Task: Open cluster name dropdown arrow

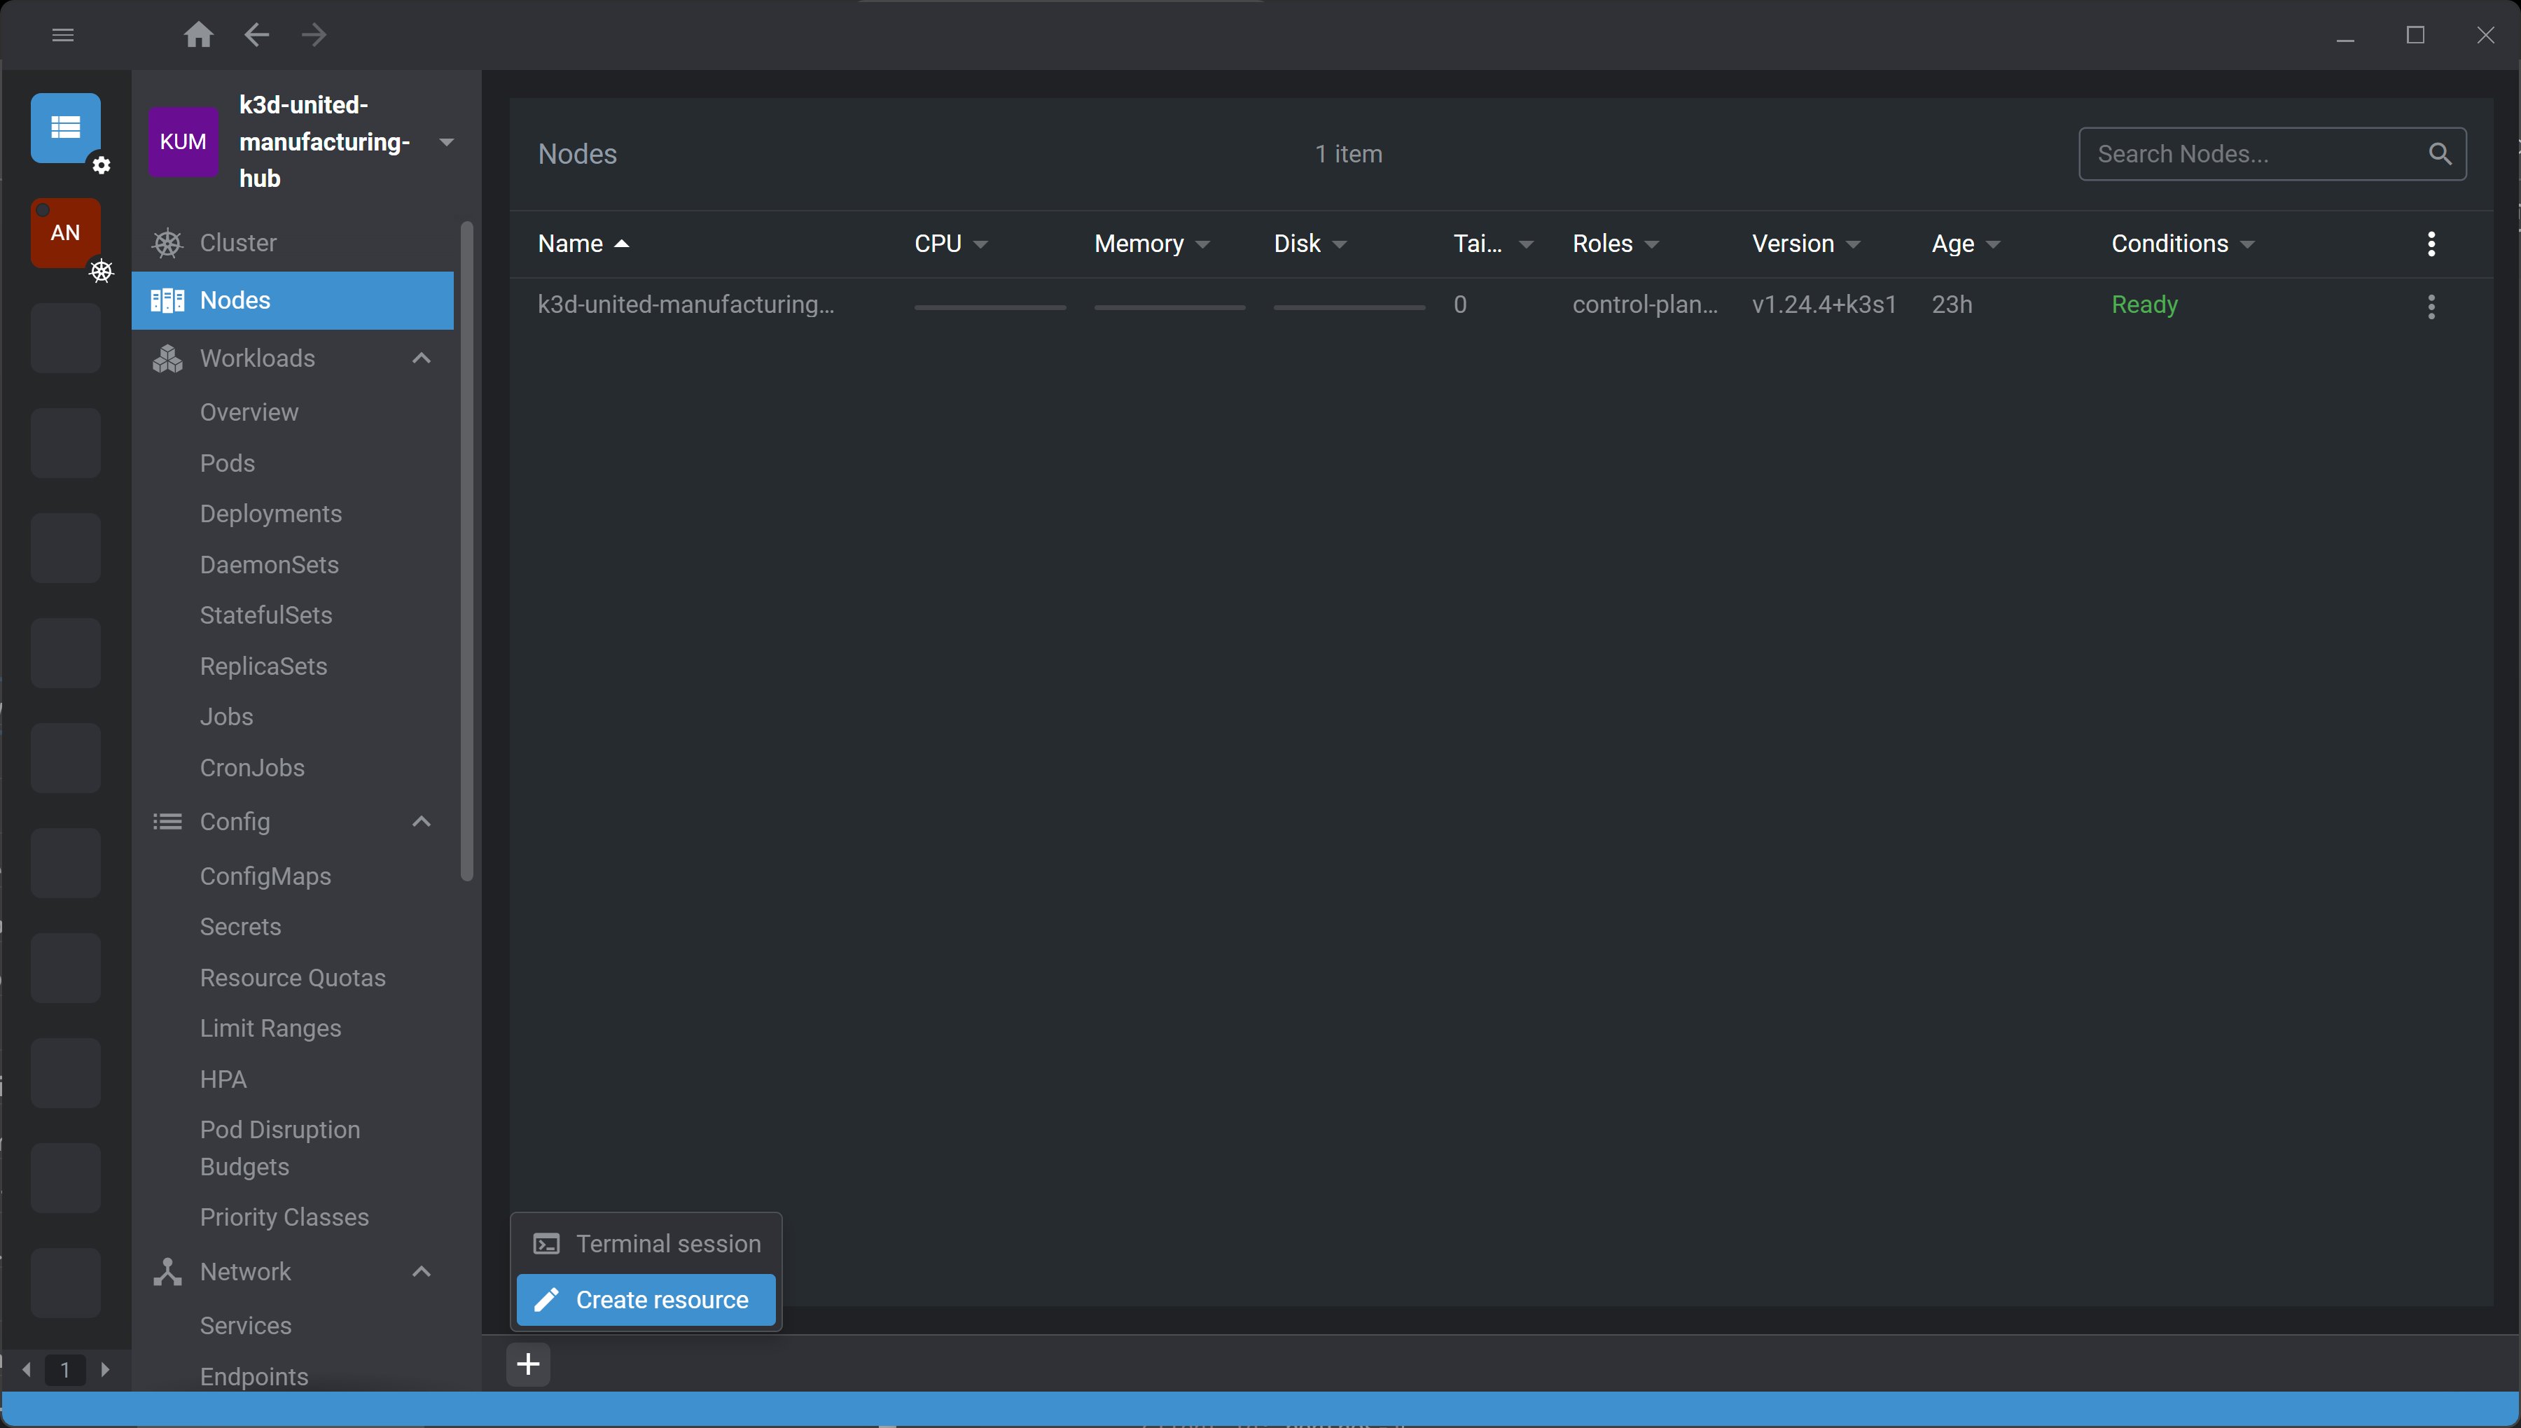Action: point(446,142)
